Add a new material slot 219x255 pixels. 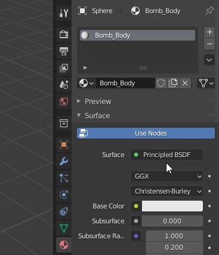(x=209, y=32)
